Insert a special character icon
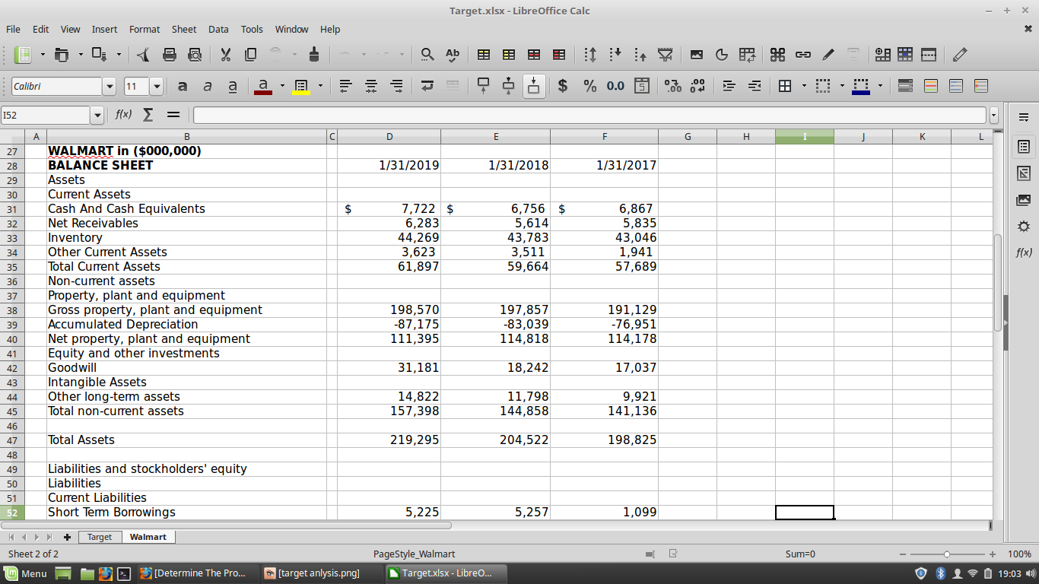The image size is (1039, 584). pos(777,55)
